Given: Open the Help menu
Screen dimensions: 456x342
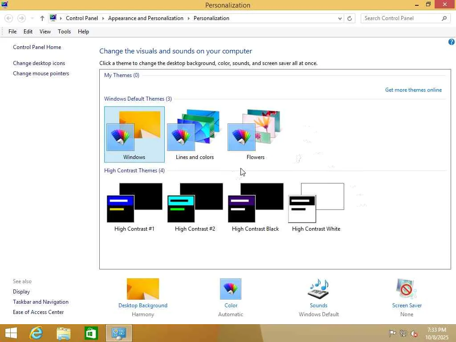Looking at the screenshot, I should pos(83,32).
